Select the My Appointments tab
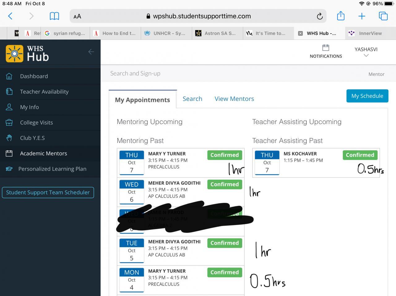Image resolution: width=396 pixels, height=296 pixels. [142, 100]
